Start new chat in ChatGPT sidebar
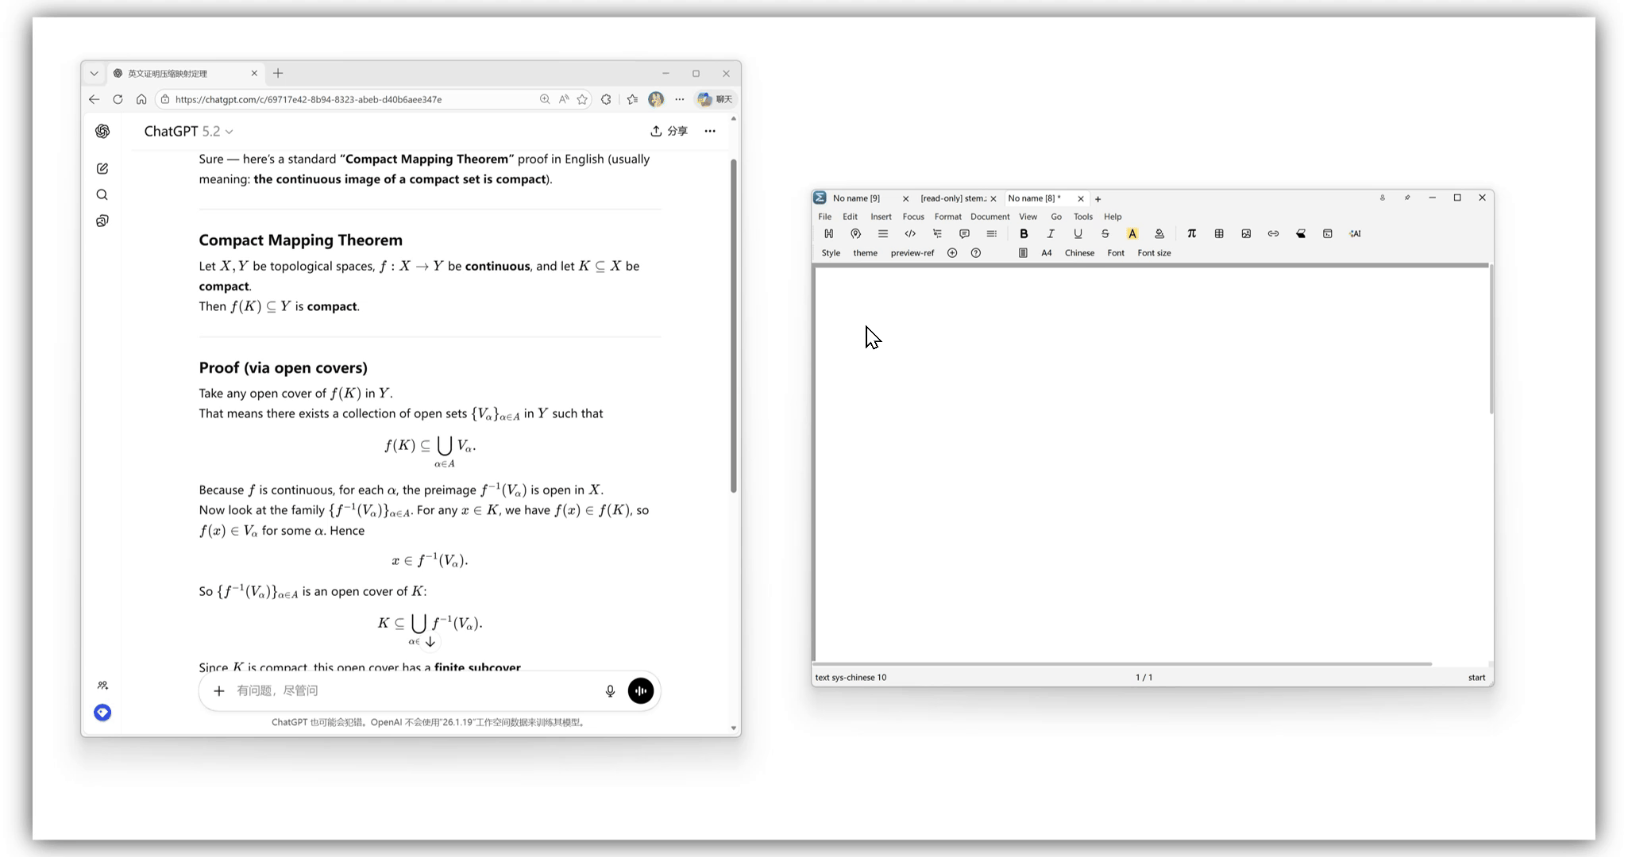 pos(102,168)
